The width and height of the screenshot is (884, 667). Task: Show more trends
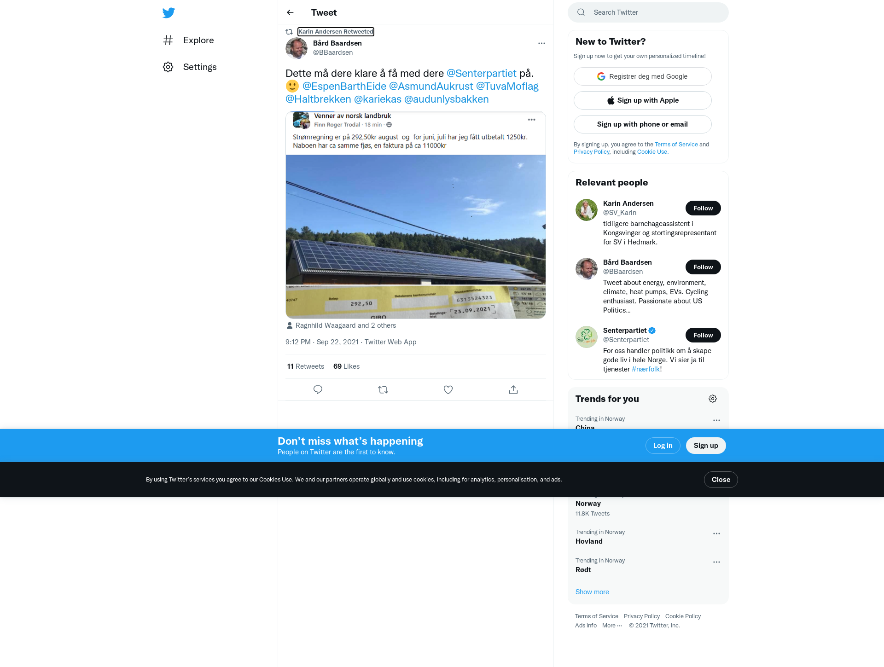click(x=592, y=592)
